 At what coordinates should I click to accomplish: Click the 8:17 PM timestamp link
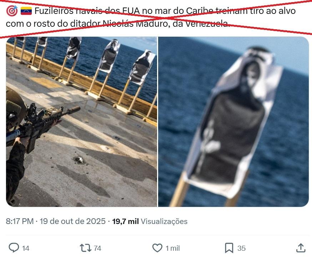tap(20, 221)
